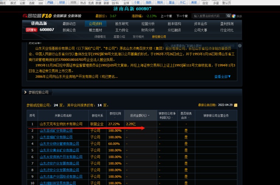Open the calendar icon next to 2022-04-29
This screenshot has height=185, width=280.
tap(235, 105)
